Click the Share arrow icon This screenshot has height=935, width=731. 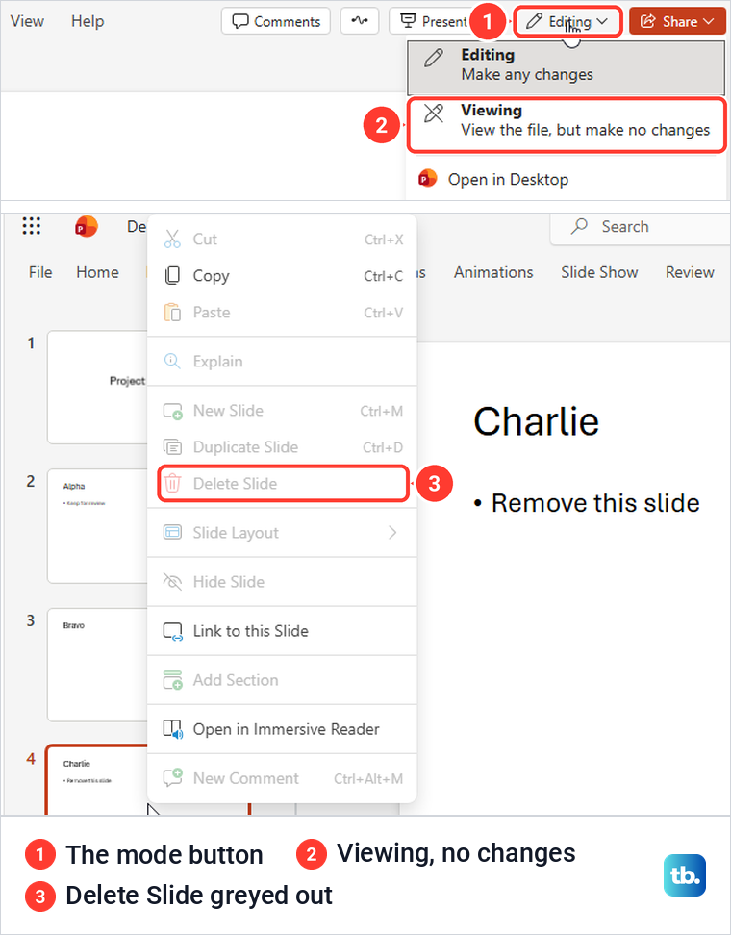pos(647,21)
